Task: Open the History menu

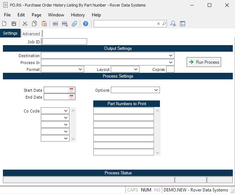Action: [78, 15]
